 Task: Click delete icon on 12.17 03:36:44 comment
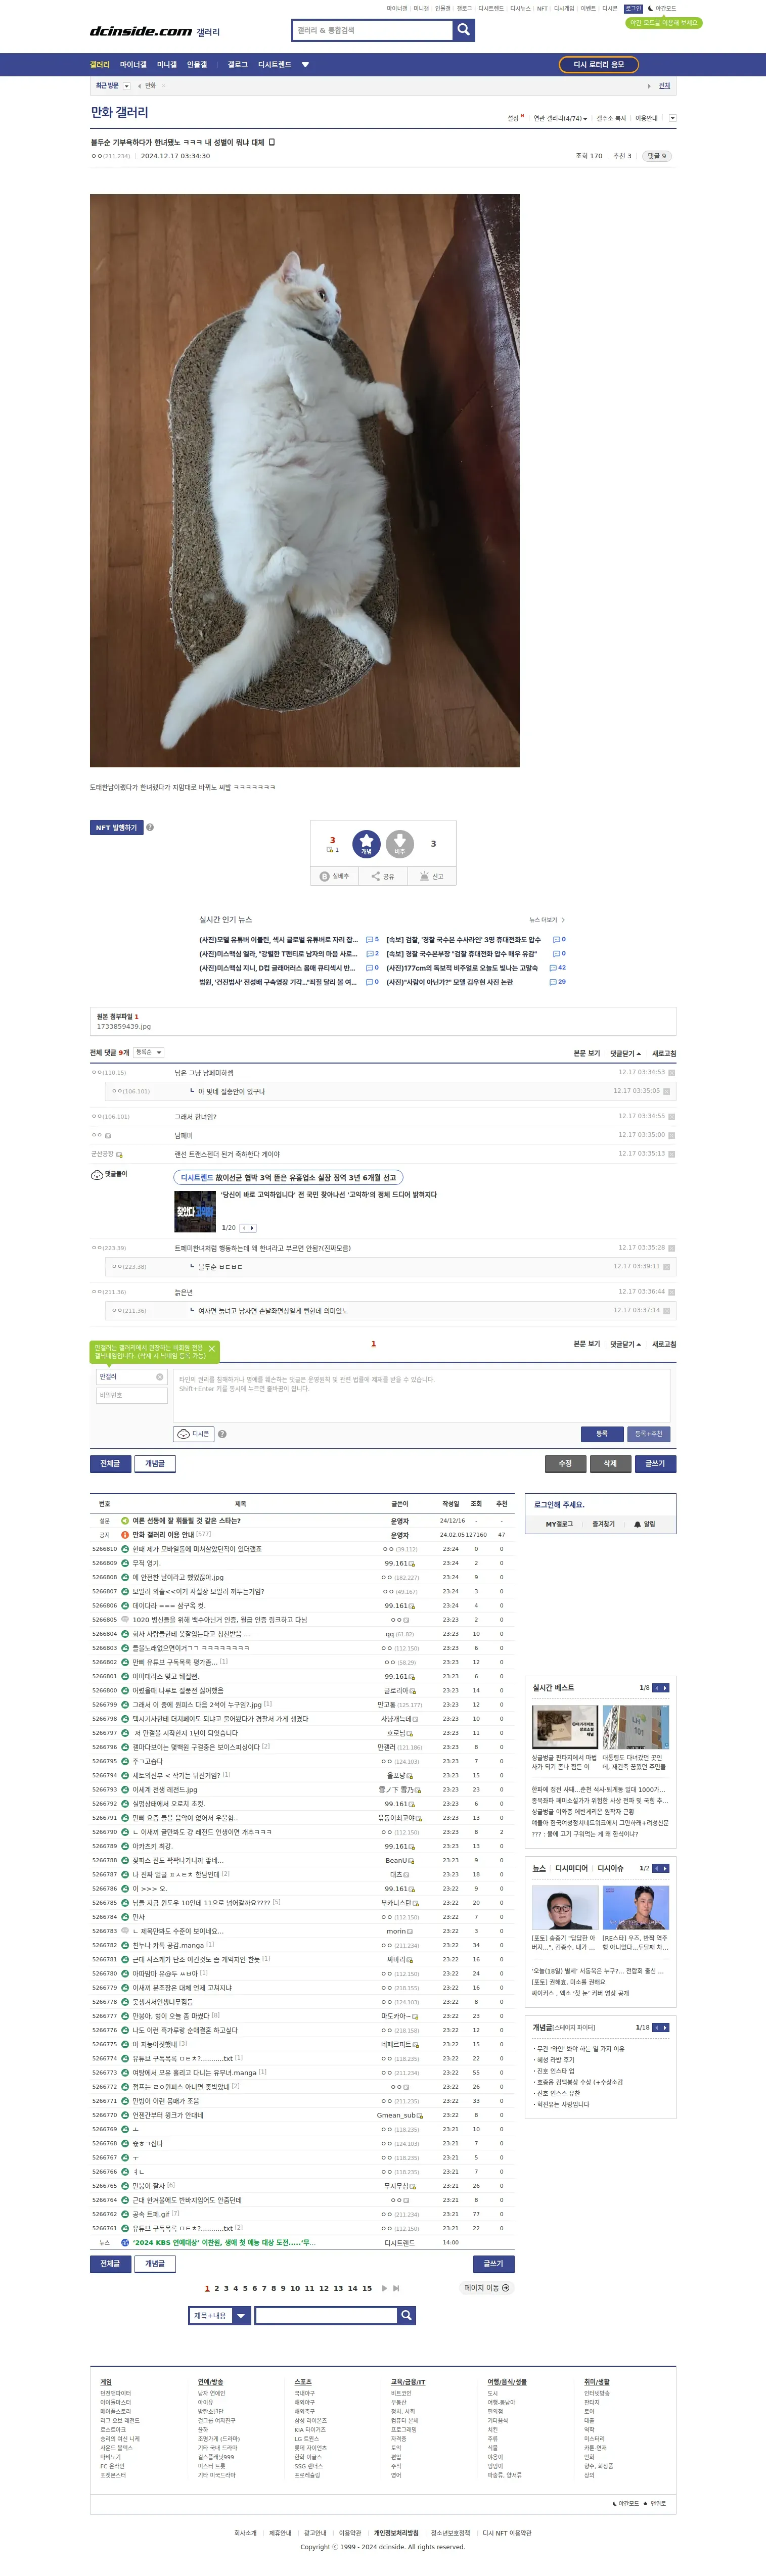click(x=671, y=1291)
